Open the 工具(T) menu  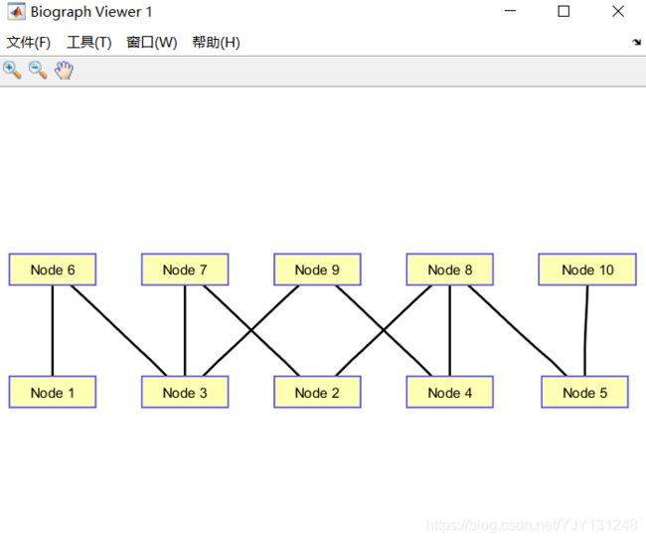click(89, 42)
